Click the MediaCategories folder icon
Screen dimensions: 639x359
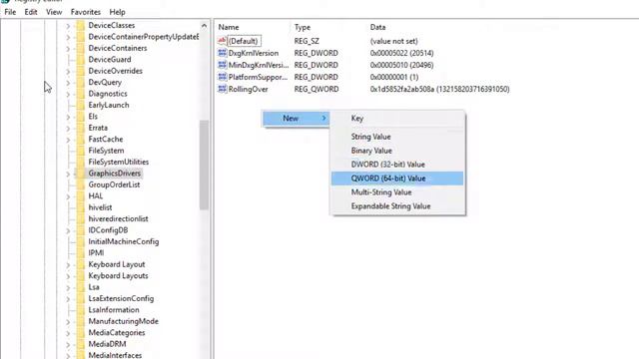pos(80,333)
